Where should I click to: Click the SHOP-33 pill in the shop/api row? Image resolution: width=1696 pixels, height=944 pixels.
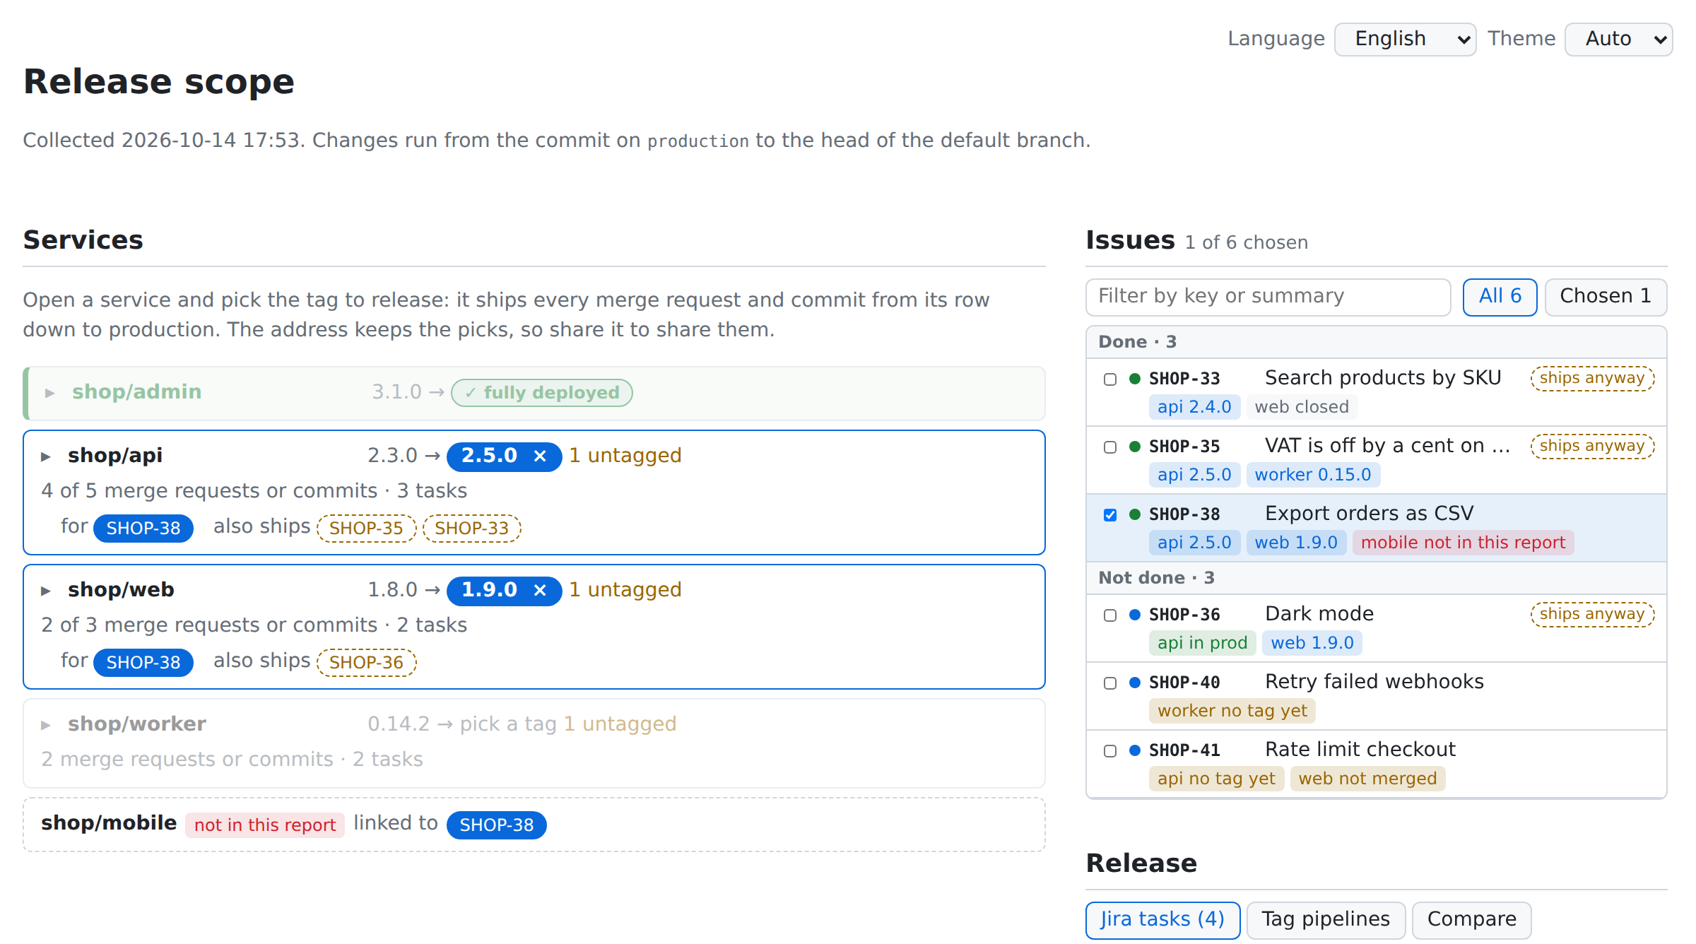coord(471,529)
